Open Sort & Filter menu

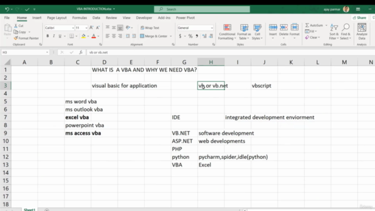tap(334, 32)
